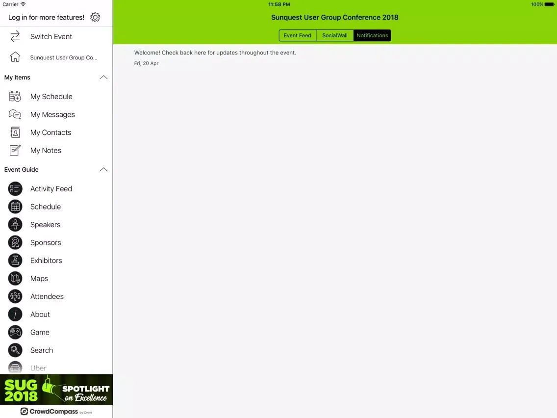The width and height of the screenshot is (557, 418).
Task: Open the Activity Feed label
Action: pos(51,189)
